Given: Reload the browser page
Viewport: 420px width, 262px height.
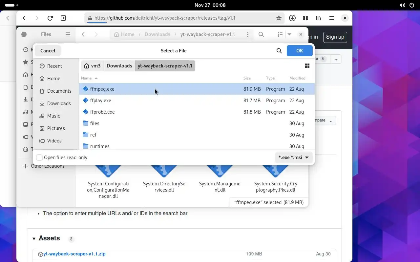Looking at the screenshot, I should [50, 18].
